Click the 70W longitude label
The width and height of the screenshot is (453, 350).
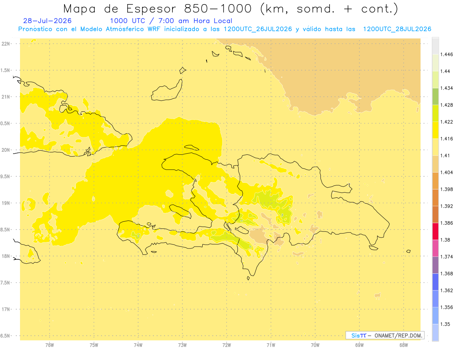pyautogui.click(x=315, y=345)
